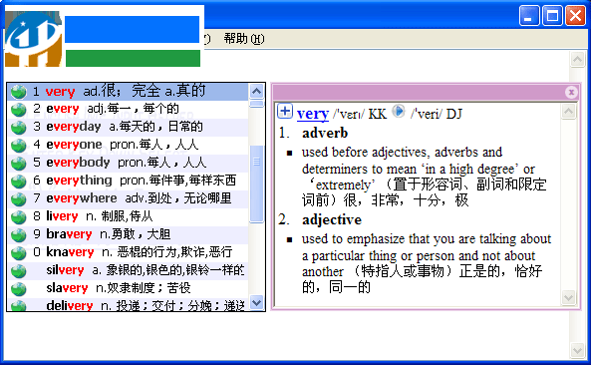Click the globe icon beside 'livery'

[18, 217]
